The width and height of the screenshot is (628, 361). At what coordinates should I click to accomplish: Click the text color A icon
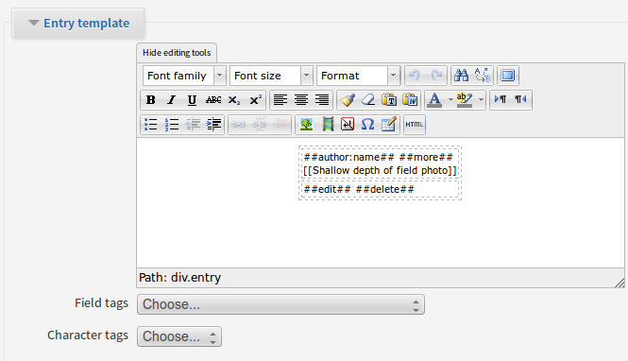click(x=434, y=100)
